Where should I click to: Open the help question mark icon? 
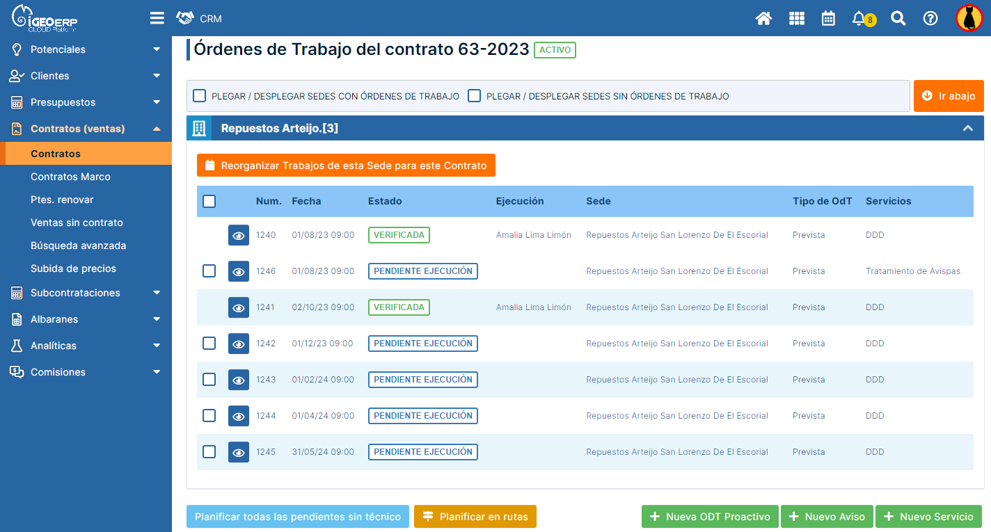pyautogui.click(x=930, y=19)
